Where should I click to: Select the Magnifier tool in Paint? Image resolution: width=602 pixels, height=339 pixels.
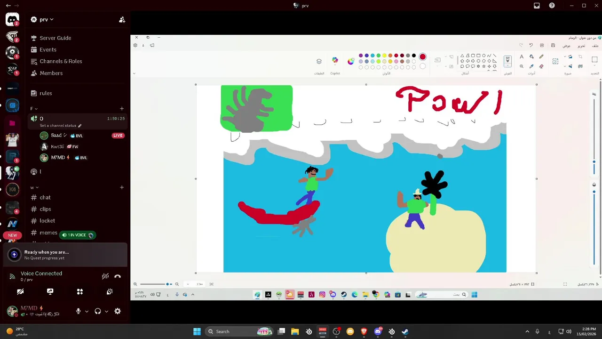tap(522, 66)
